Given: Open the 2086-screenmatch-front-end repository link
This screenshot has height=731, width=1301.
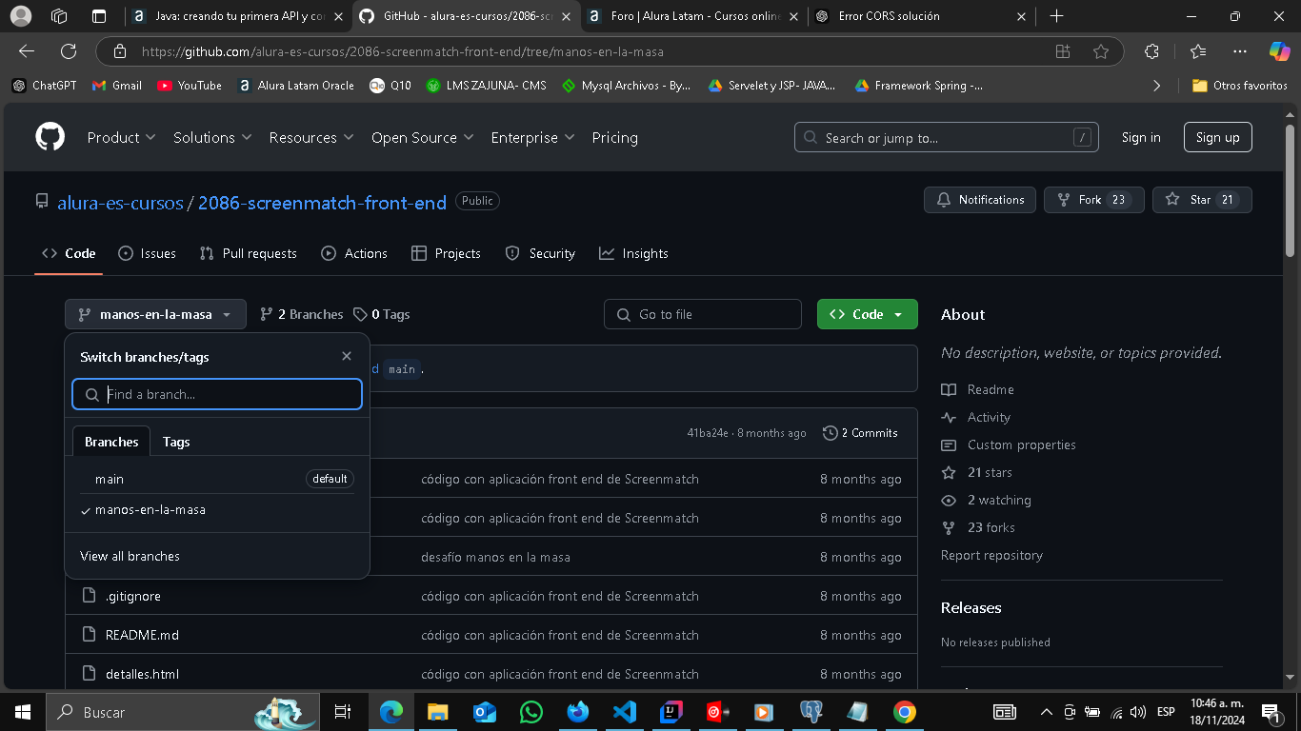Looking at the screenshot, I should (x=322, y=203).
